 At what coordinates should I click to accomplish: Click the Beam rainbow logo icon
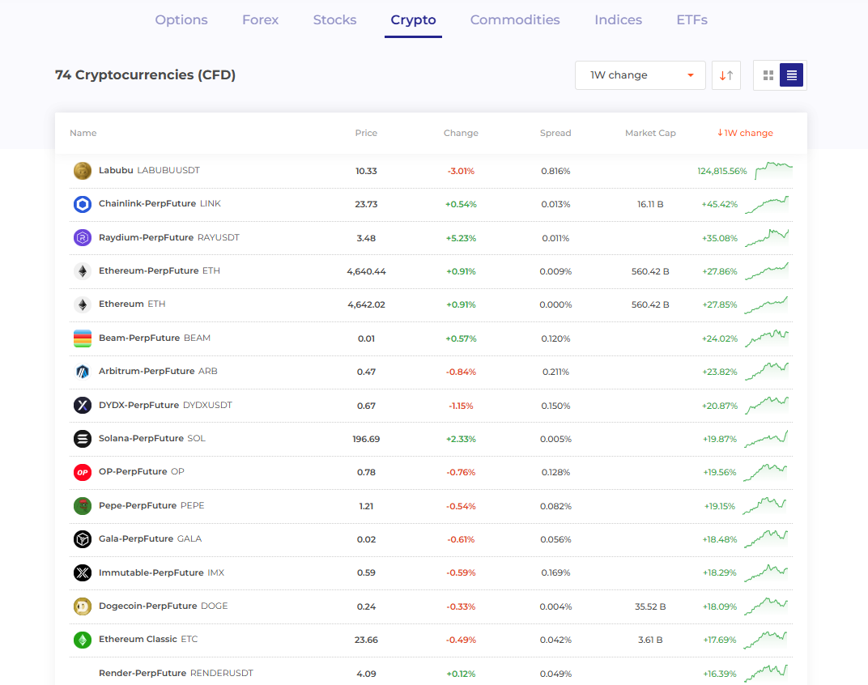click(82, 338)
